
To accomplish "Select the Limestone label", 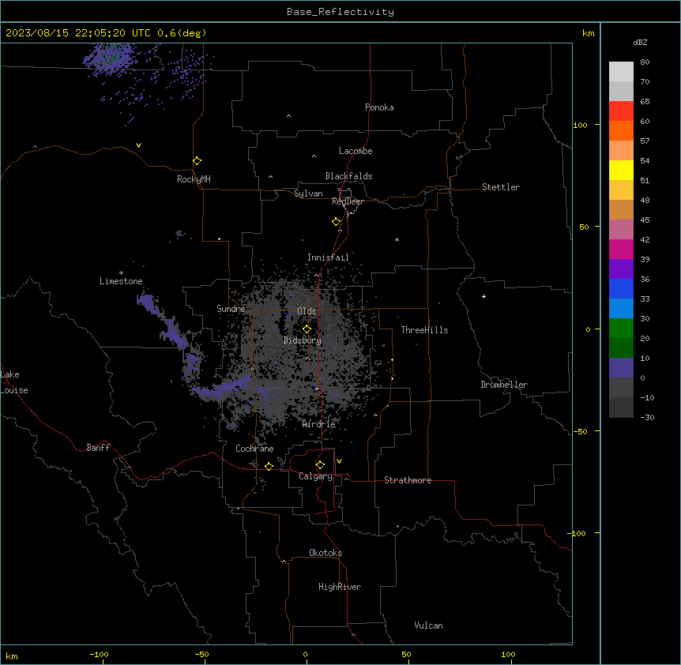I will (121, 281).
